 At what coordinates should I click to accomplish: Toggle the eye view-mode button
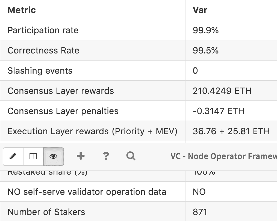click(54, 156)
